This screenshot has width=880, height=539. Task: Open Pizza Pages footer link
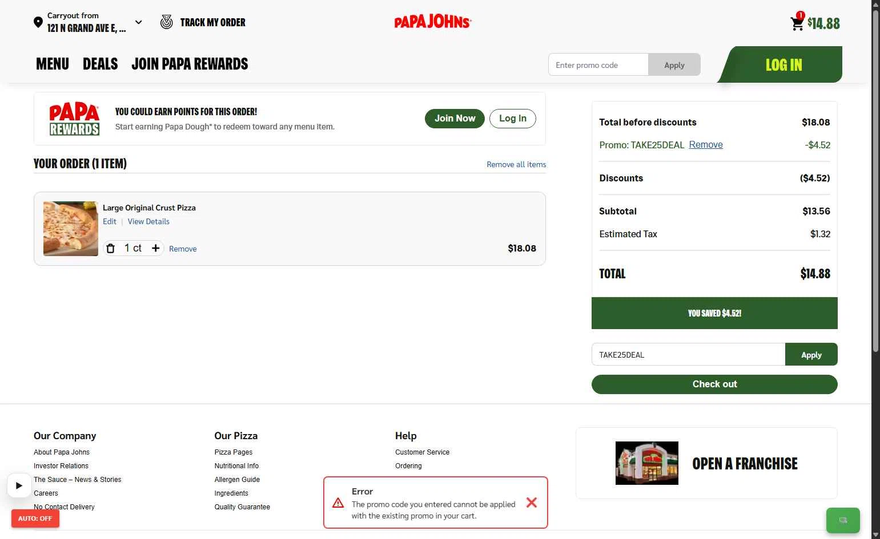(x=234, y=452)
